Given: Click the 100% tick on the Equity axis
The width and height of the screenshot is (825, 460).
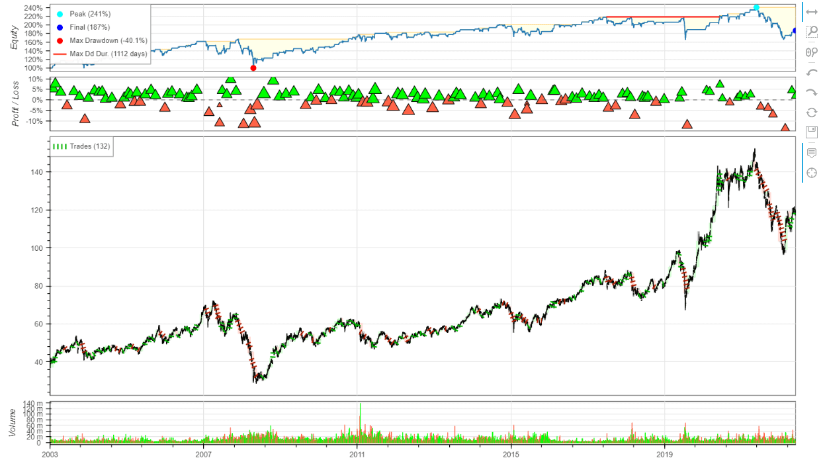Looking at the screenshot, I should click(x=34, y=68).
